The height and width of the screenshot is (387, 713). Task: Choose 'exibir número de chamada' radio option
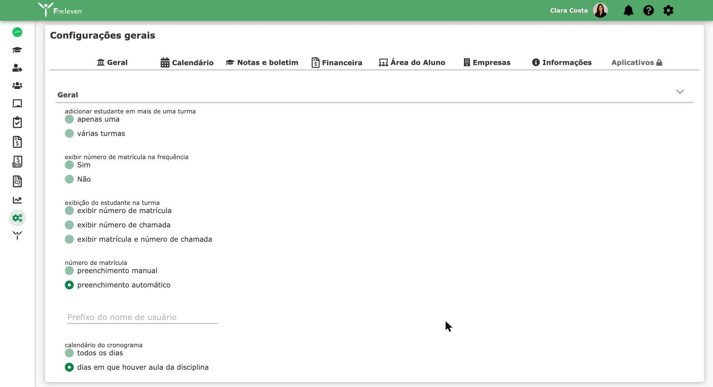[69, 225]
